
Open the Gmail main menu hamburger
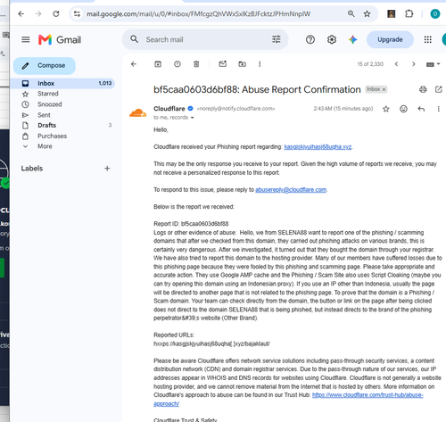(x=26, y=39)
